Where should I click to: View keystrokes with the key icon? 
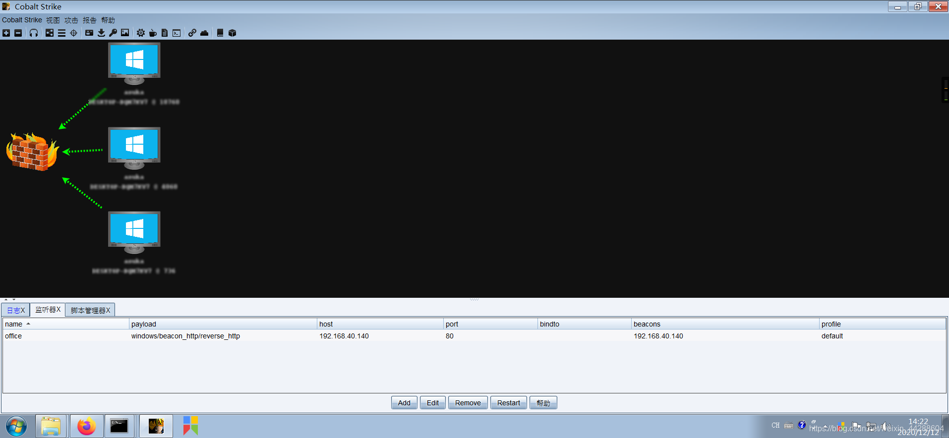tap(113, 33)
